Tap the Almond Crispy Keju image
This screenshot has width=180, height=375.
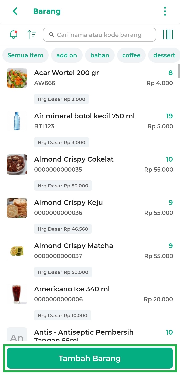pos(17,208)
